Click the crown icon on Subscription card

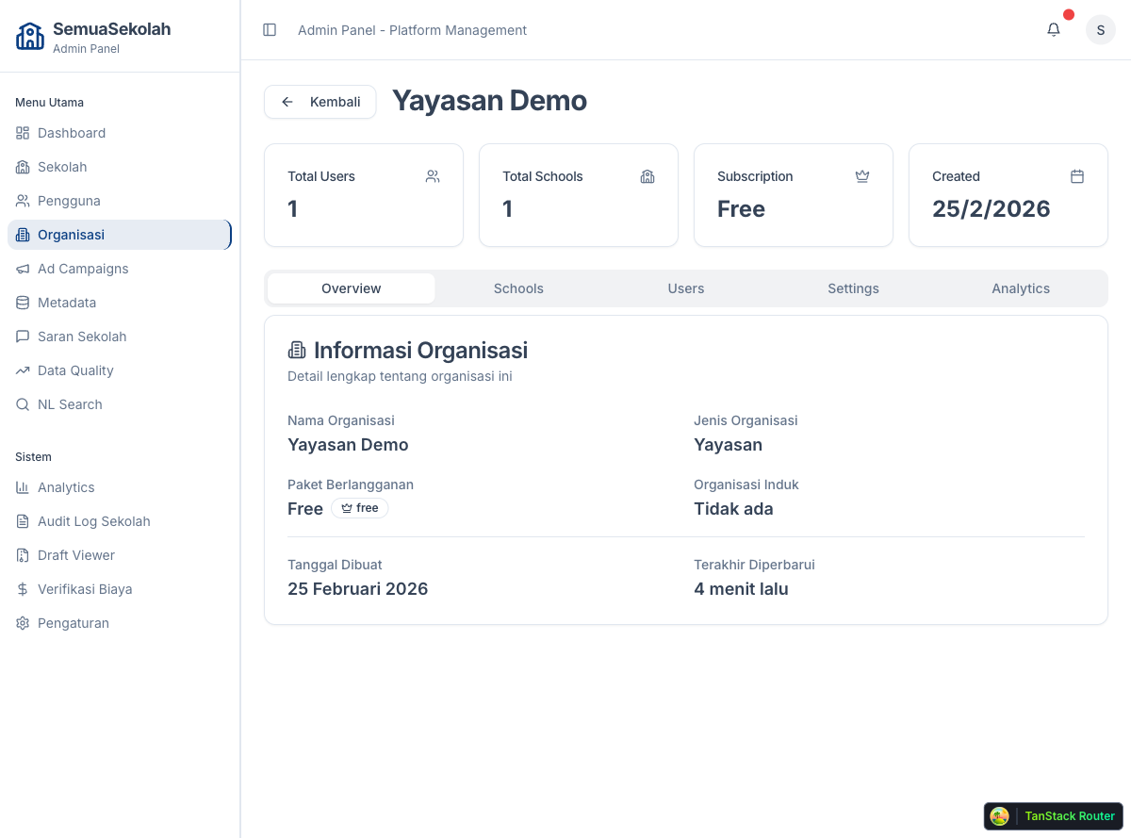[x=861, y=176]
